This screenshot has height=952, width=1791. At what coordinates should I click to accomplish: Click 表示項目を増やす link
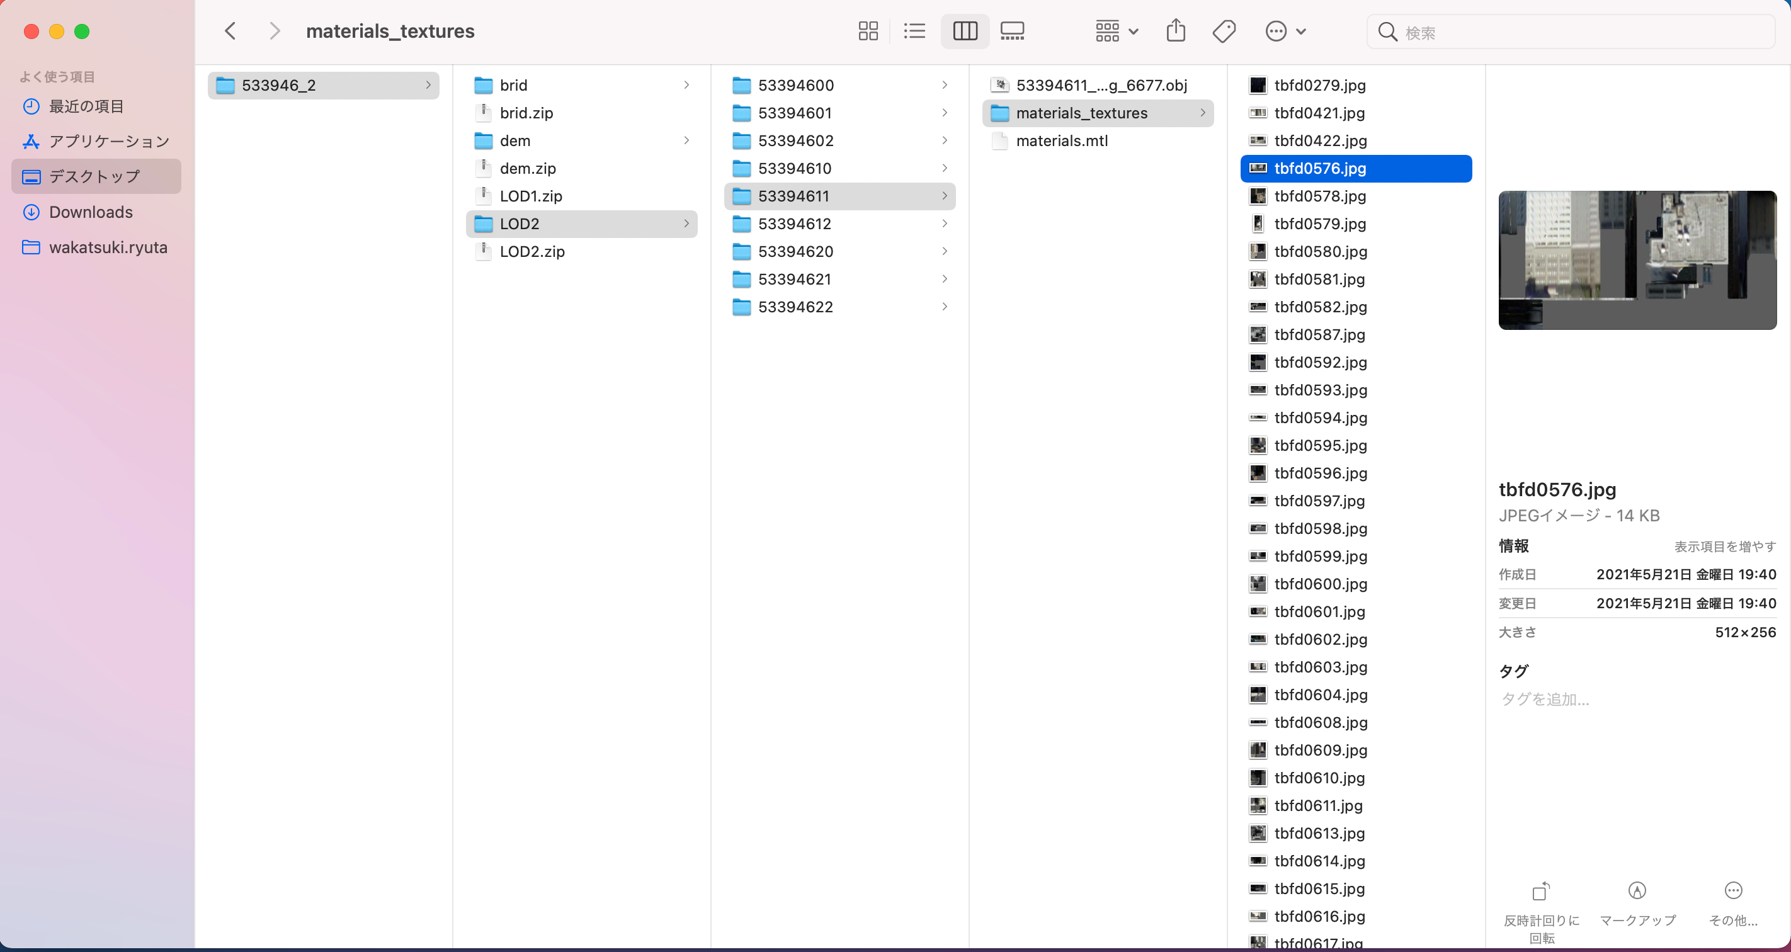pyautogui.click(x=1724, y=547)
